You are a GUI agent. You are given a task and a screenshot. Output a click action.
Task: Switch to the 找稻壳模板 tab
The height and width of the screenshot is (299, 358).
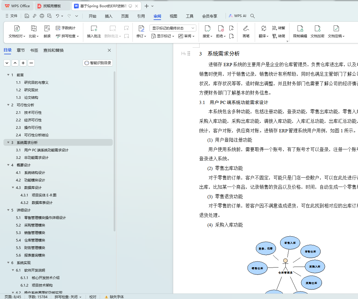tap(52, 6)
